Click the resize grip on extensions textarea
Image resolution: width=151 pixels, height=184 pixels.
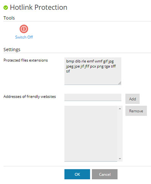click(120, 83)
